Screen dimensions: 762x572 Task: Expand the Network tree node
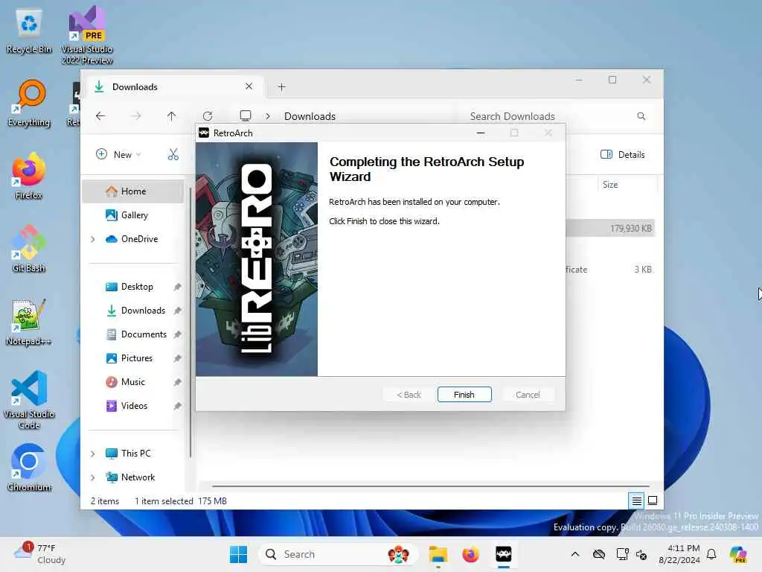(93, 477)
